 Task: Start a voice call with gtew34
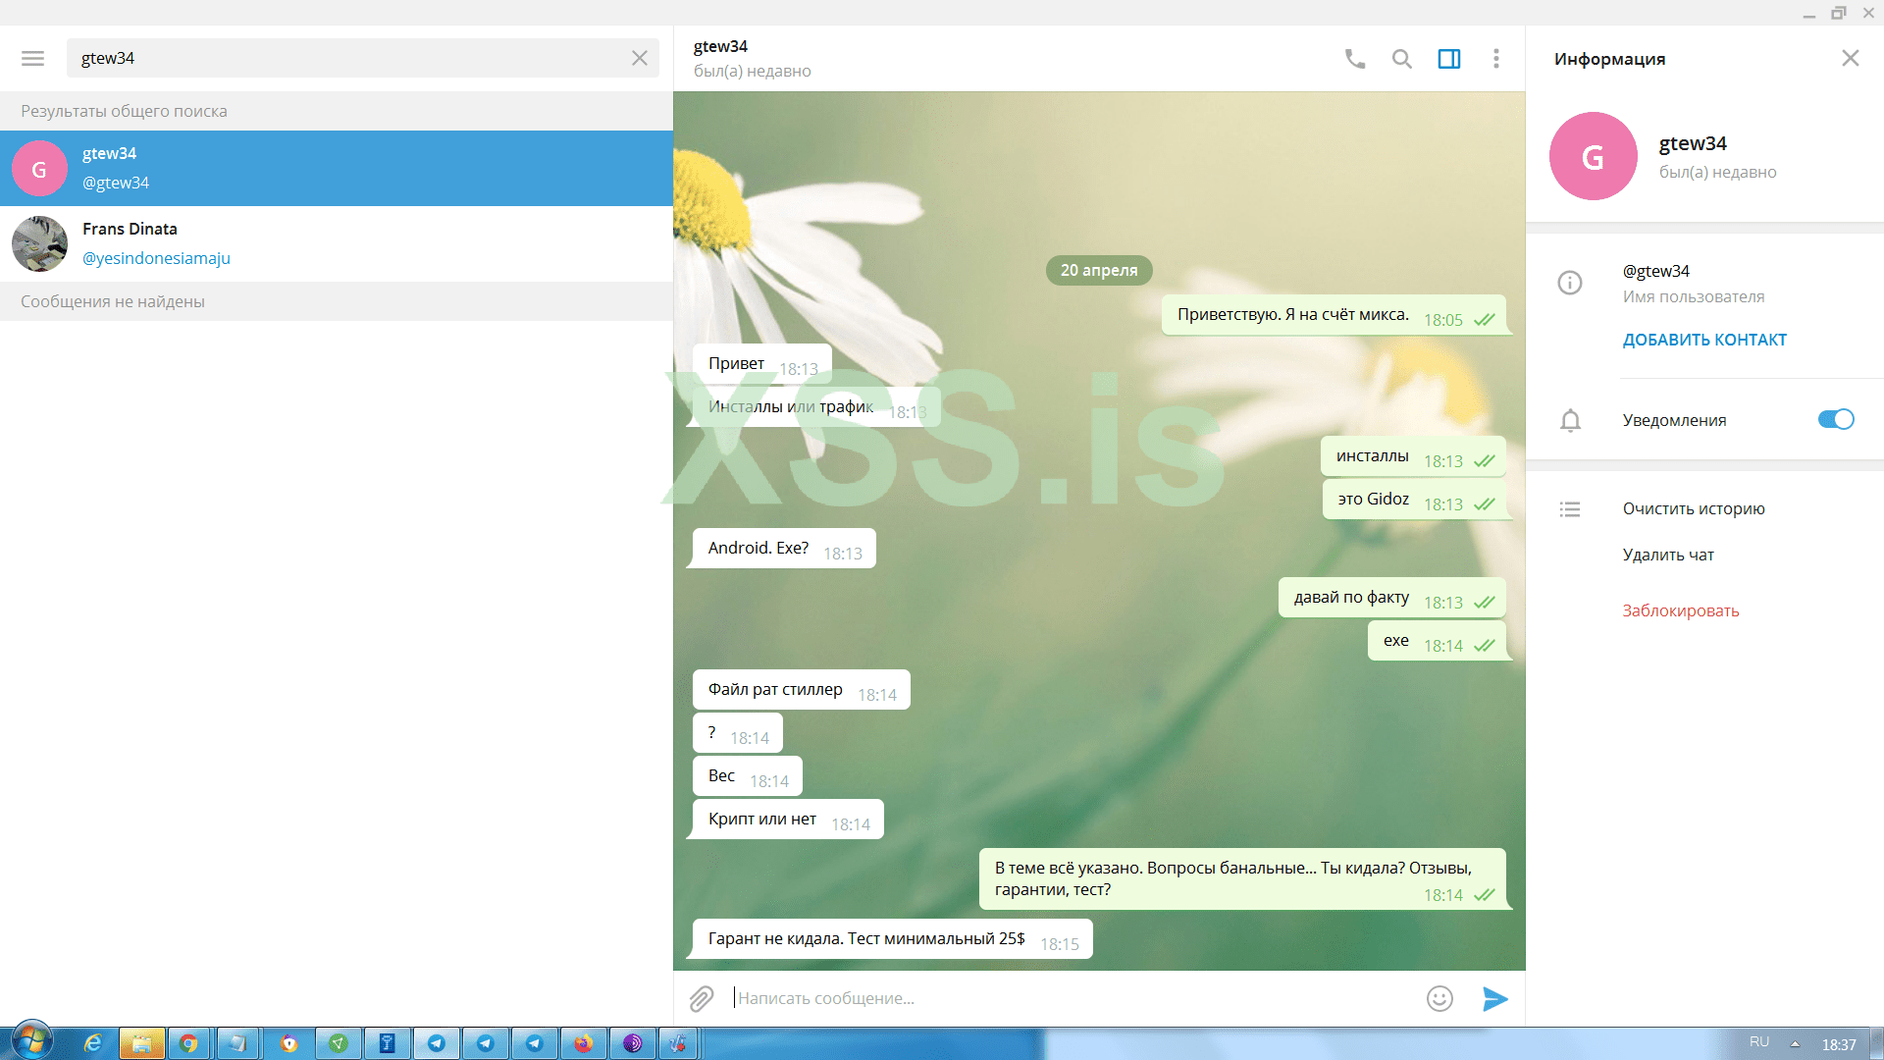pos(1354,59)
